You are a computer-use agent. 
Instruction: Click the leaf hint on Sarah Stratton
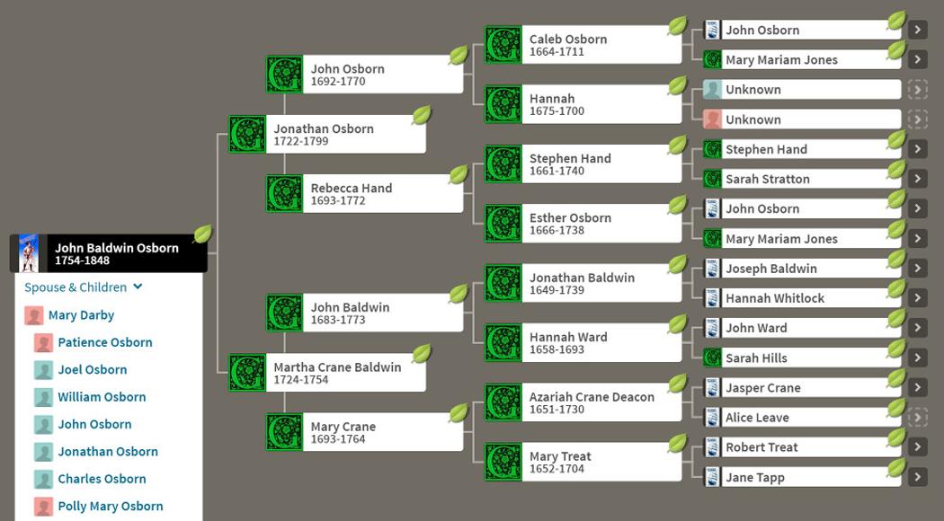(x=895, y=170)
